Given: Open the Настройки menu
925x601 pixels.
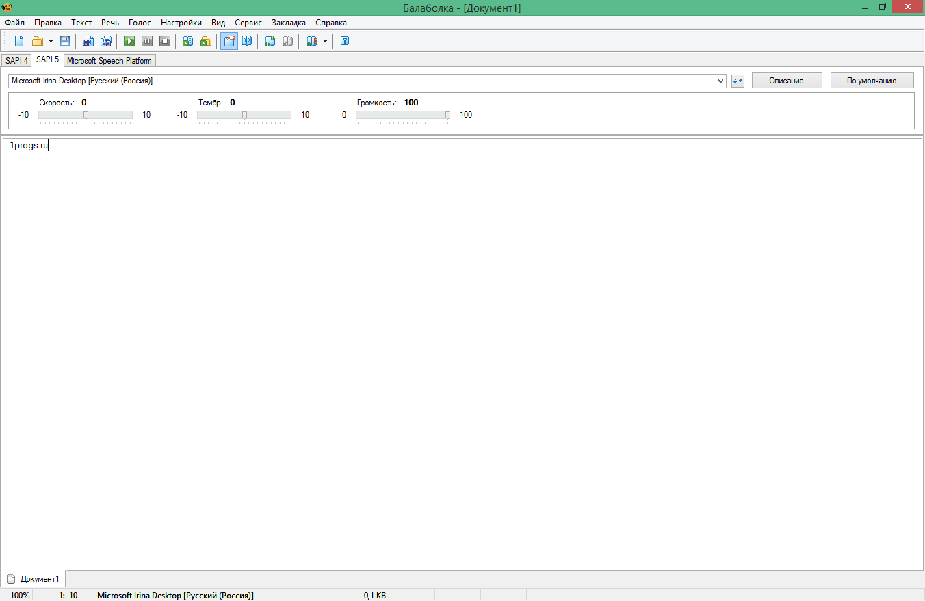Looking at the screenshot, I should point(181,23).
